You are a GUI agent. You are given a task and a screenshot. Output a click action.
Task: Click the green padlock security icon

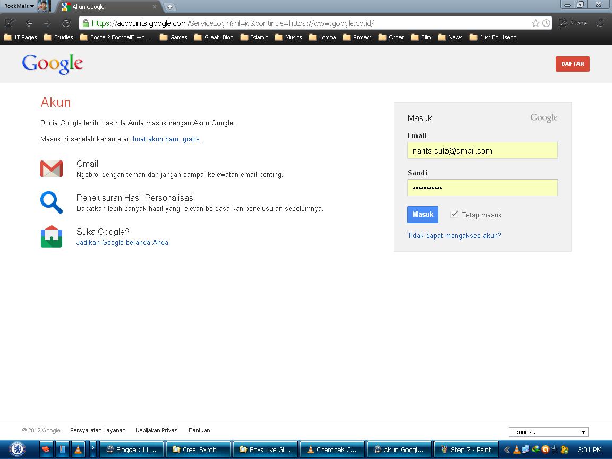click(86, 23)
